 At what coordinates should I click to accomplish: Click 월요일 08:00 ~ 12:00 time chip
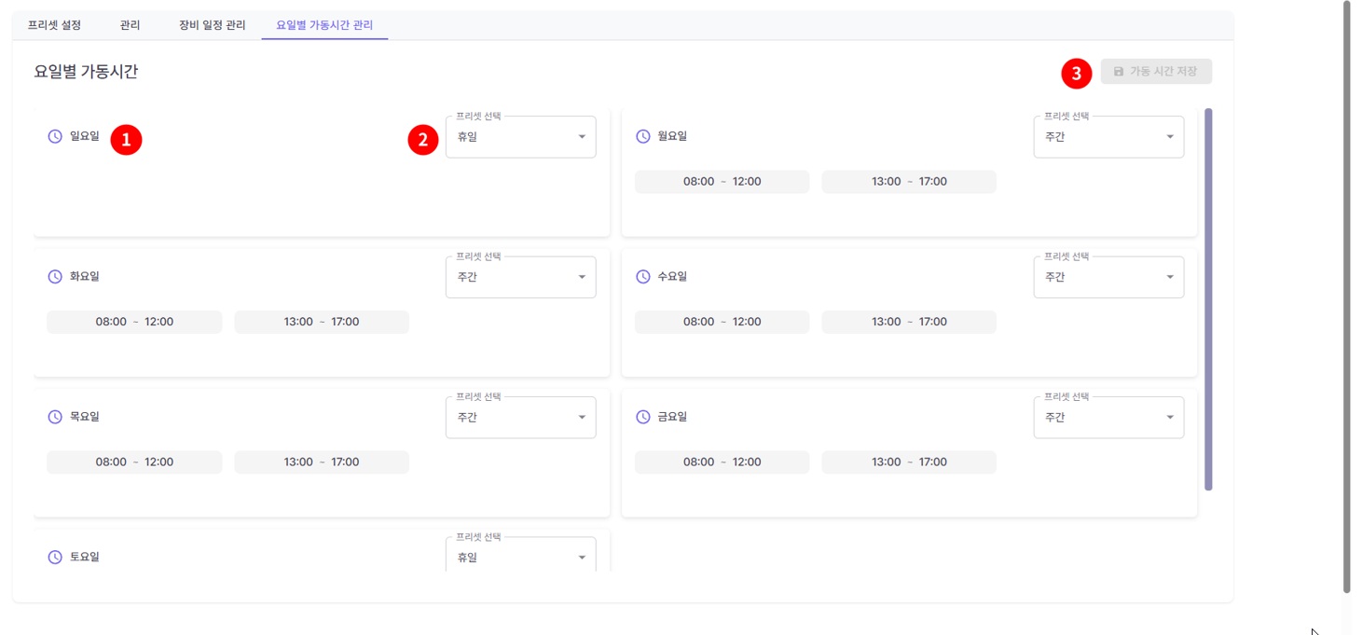point(722,182)
